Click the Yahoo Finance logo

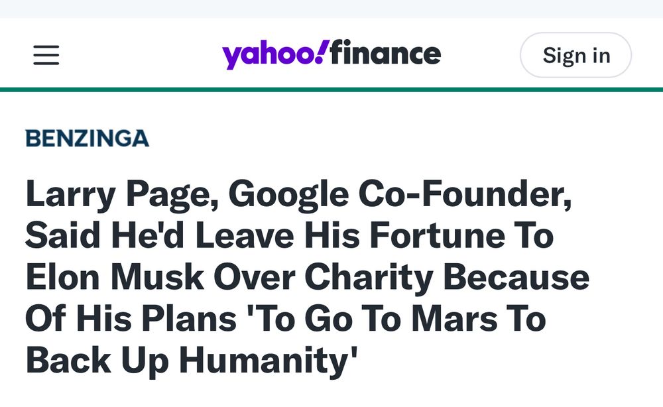click(331, 54)
